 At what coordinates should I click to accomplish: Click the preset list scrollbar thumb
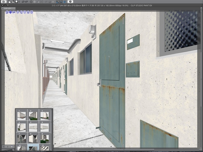coord(51,122)
